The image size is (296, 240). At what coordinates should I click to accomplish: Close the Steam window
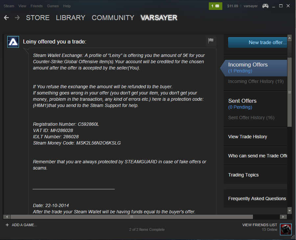(288, 6)
